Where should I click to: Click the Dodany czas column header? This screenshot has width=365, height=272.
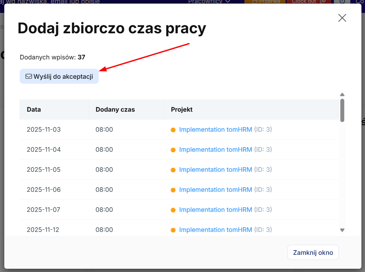(115, 110)
